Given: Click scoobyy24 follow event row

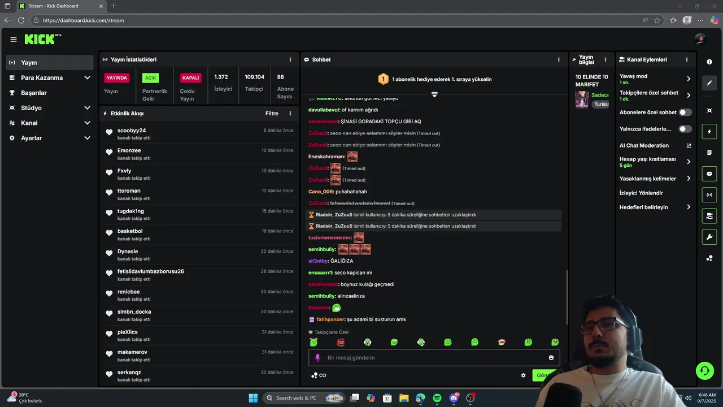Looking at the screenshot, I should click(x=199, y=134).
